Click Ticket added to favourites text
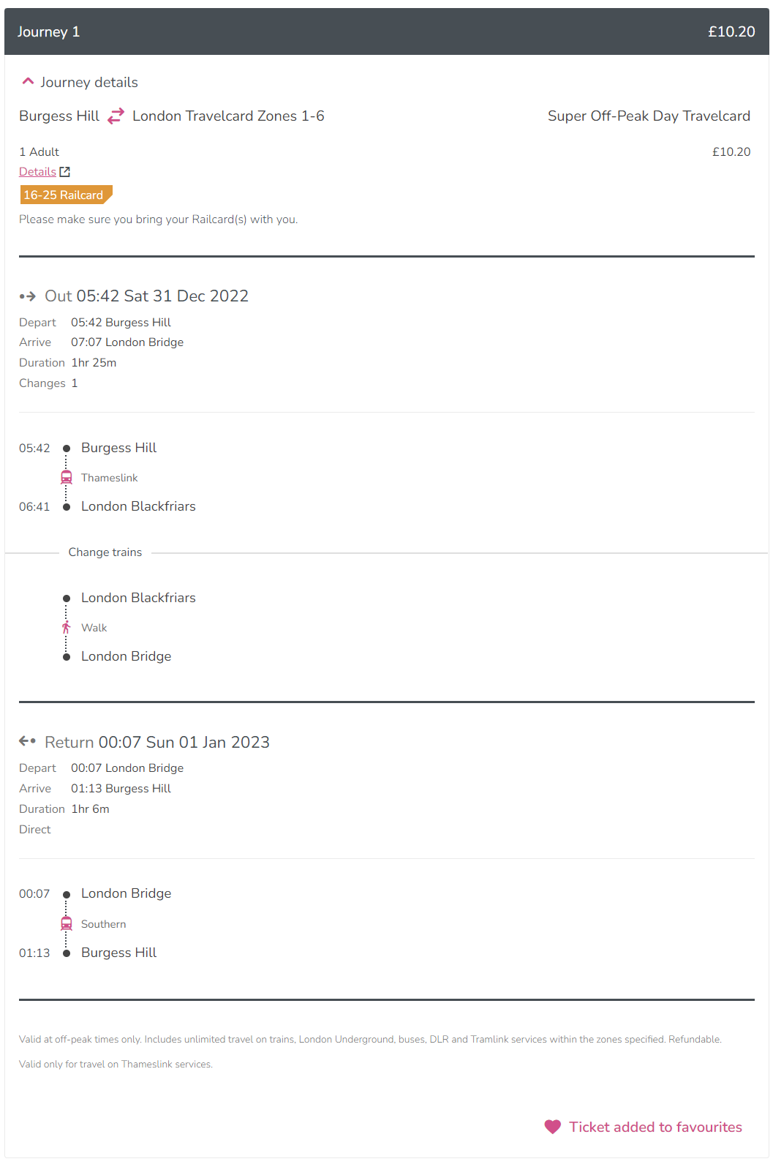The width and height of the screenshot is (773, 1167). 655,1127
